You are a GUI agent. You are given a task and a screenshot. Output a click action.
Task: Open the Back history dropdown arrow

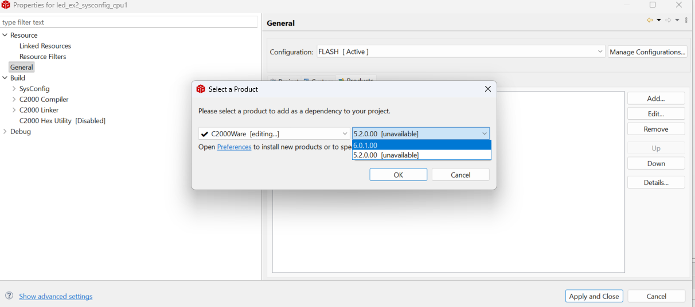point(659,20)
